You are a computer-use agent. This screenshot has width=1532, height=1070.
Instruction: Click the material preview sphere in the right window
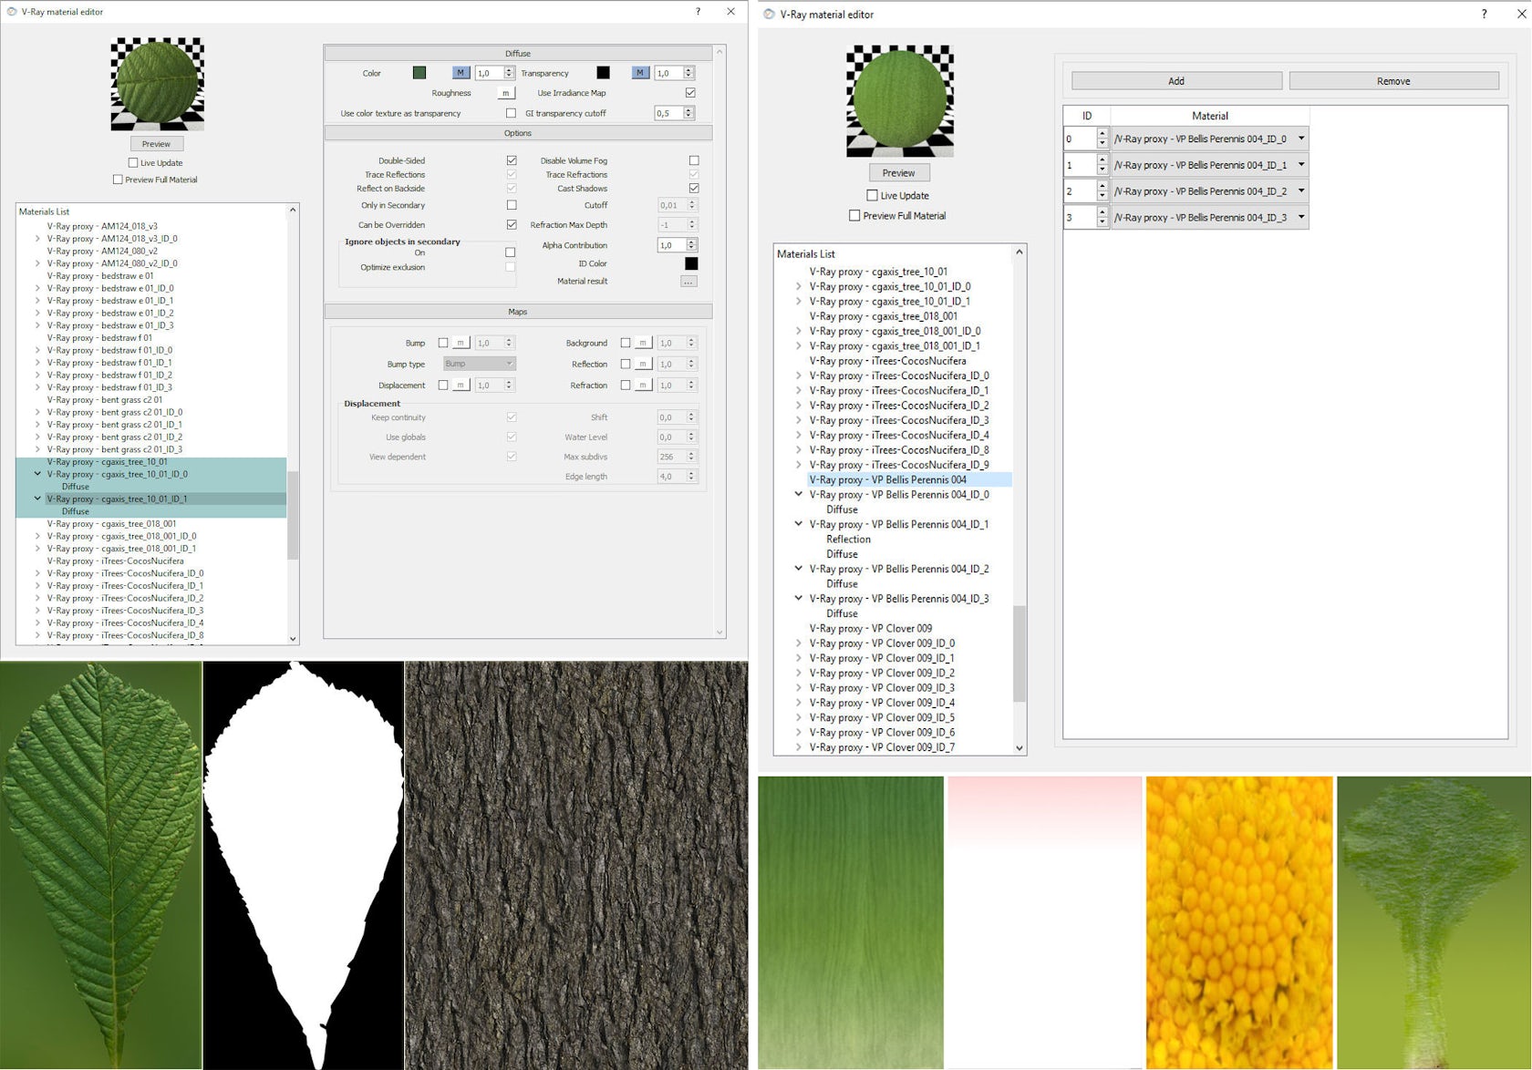click(x=899, y=100)
